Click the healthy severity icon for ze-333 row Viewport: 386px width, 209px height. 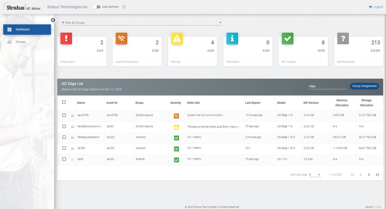(176, 149)
